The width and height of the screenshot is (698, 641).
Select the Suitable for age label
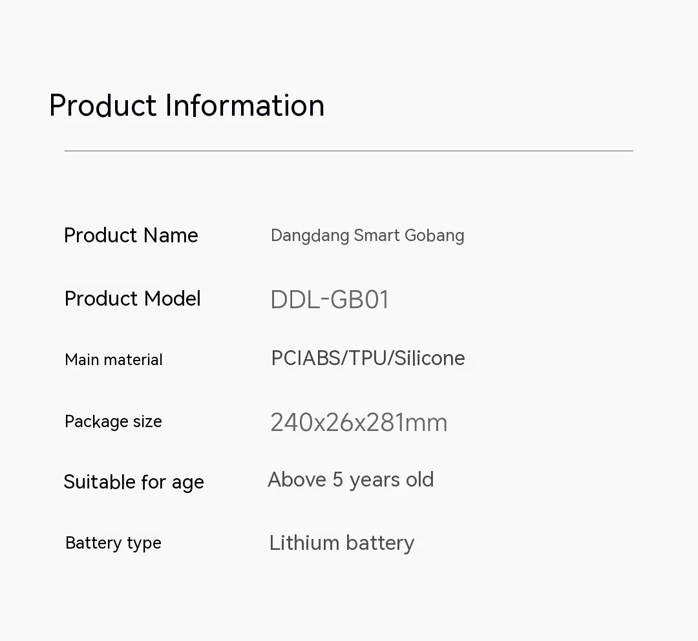point(134,482)
